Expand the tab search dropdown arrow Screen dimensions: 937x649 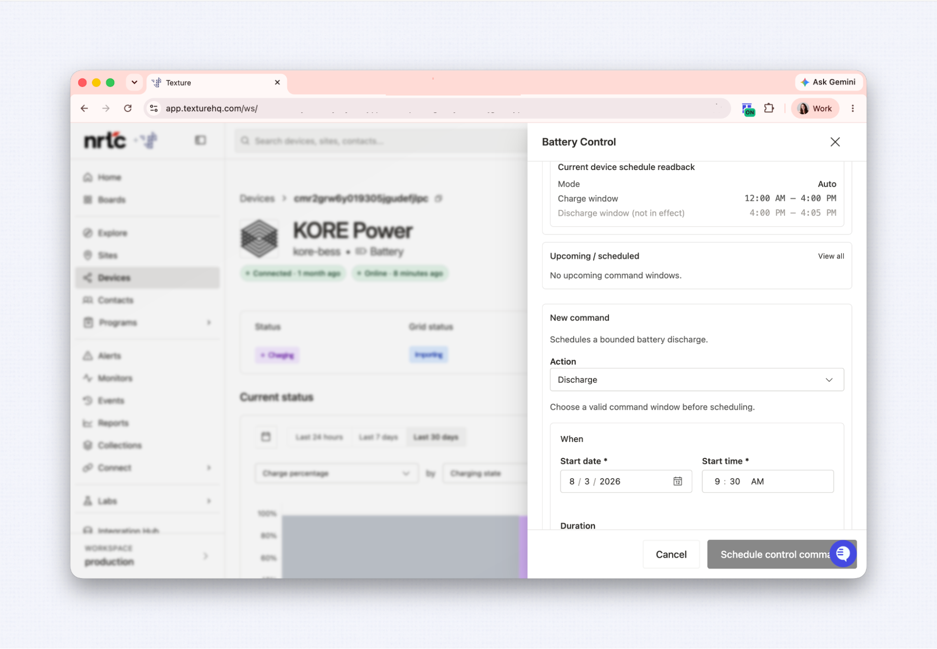click(x=134, y=82)
